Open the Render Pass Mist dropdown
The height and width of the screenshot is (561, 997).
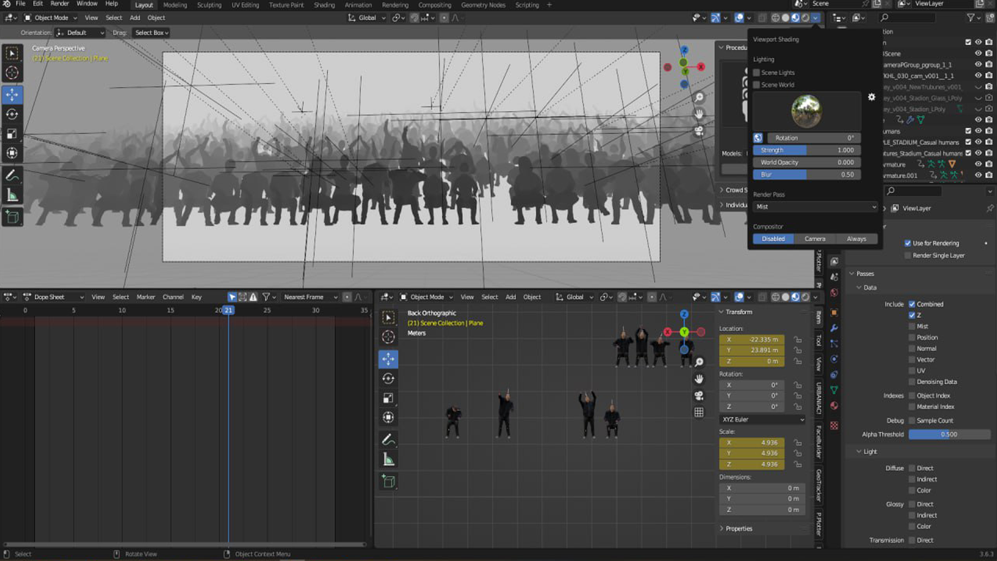pos(814,207)
